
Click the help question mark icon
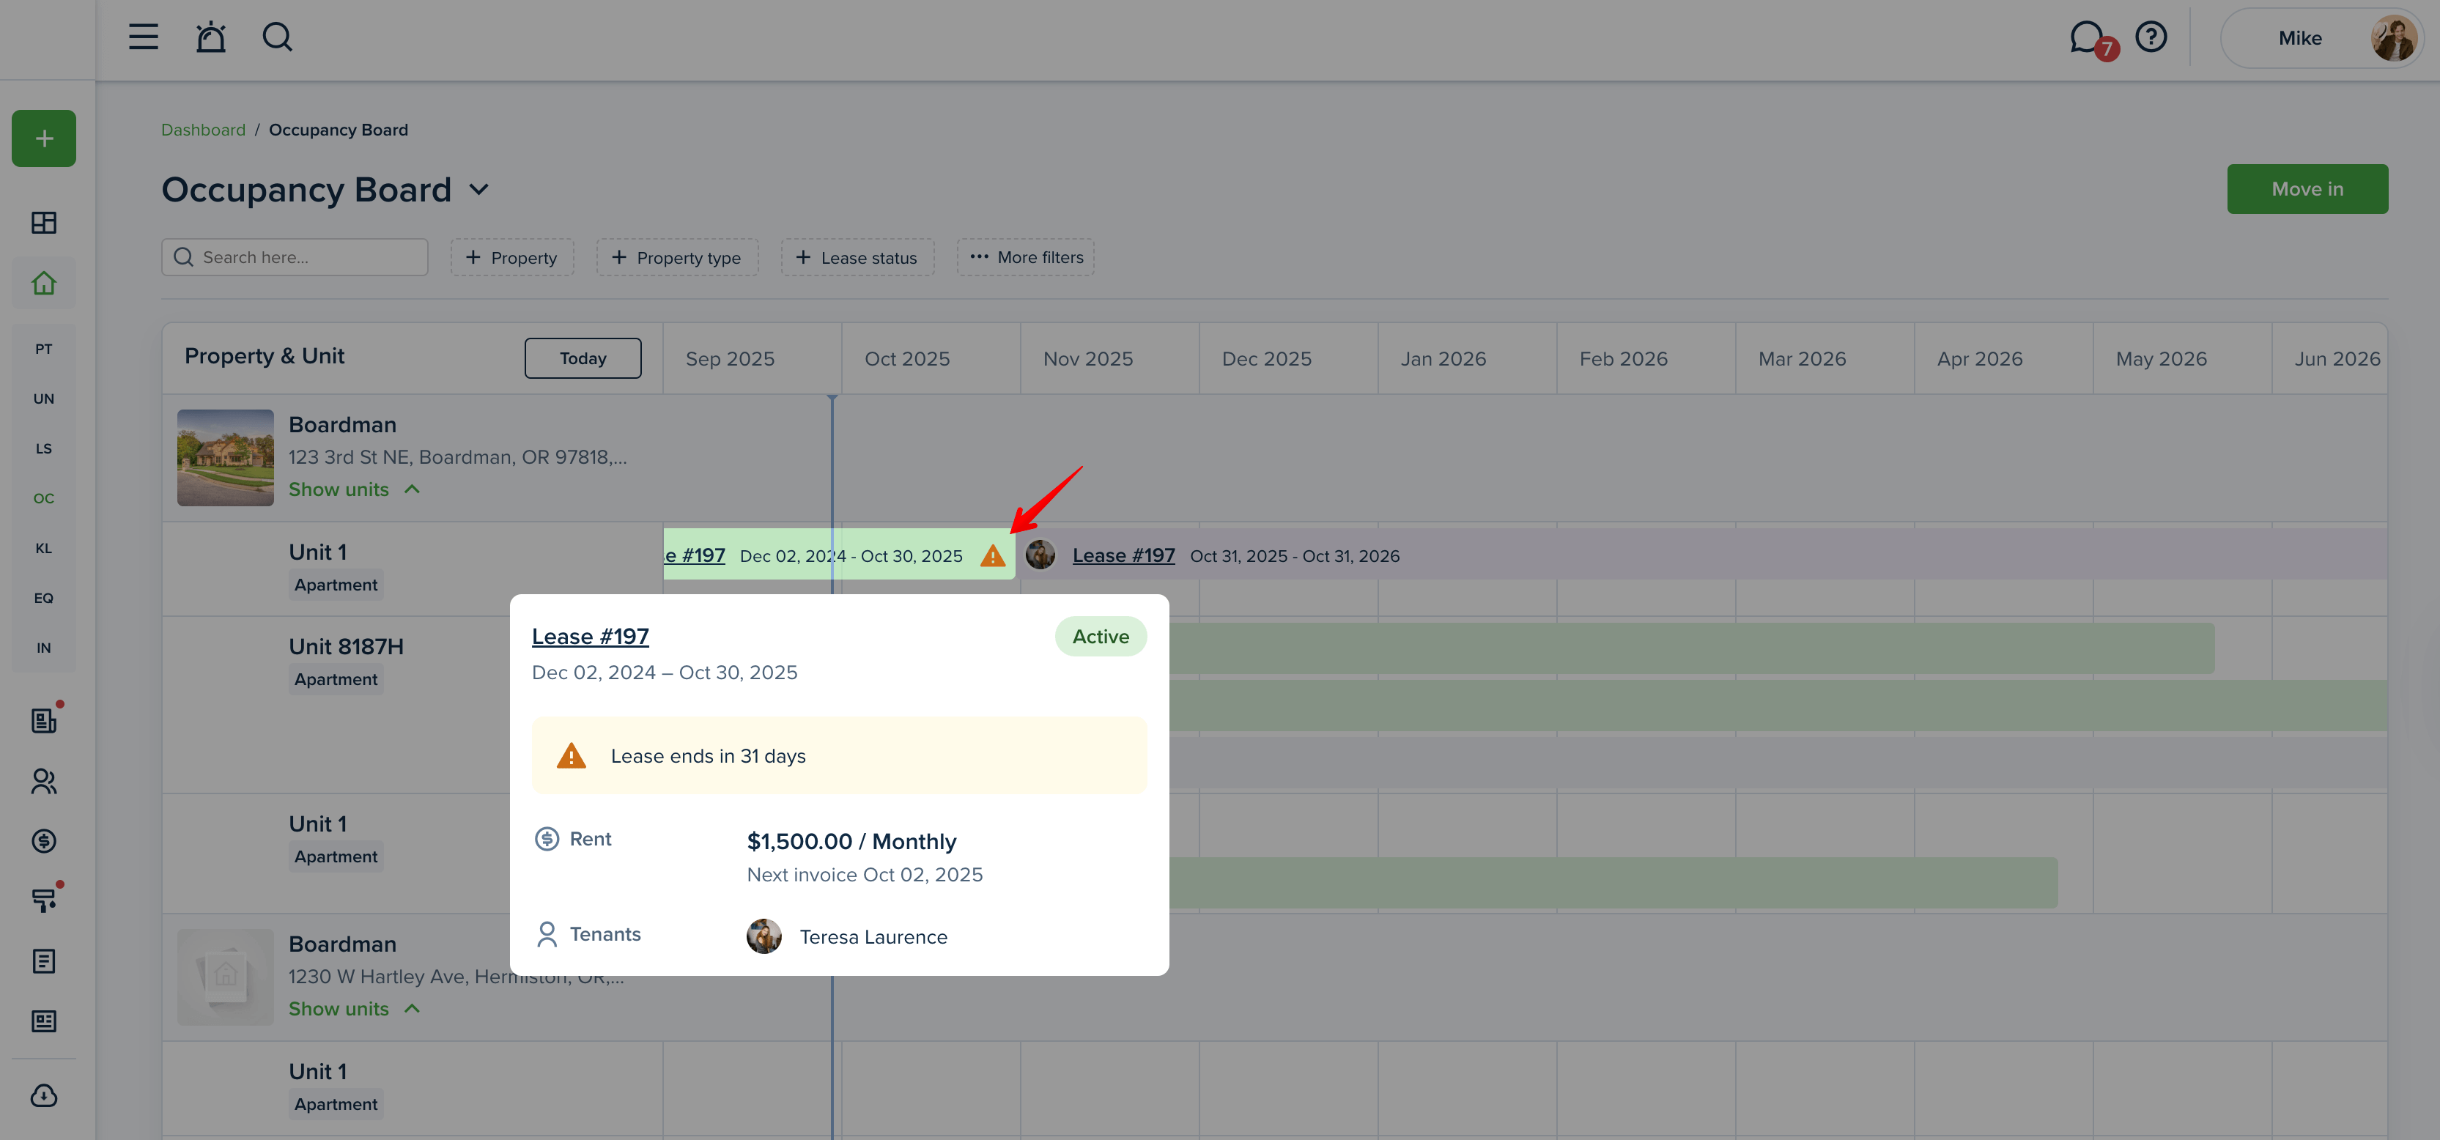pyautogui.click(x=2151, y=38)
